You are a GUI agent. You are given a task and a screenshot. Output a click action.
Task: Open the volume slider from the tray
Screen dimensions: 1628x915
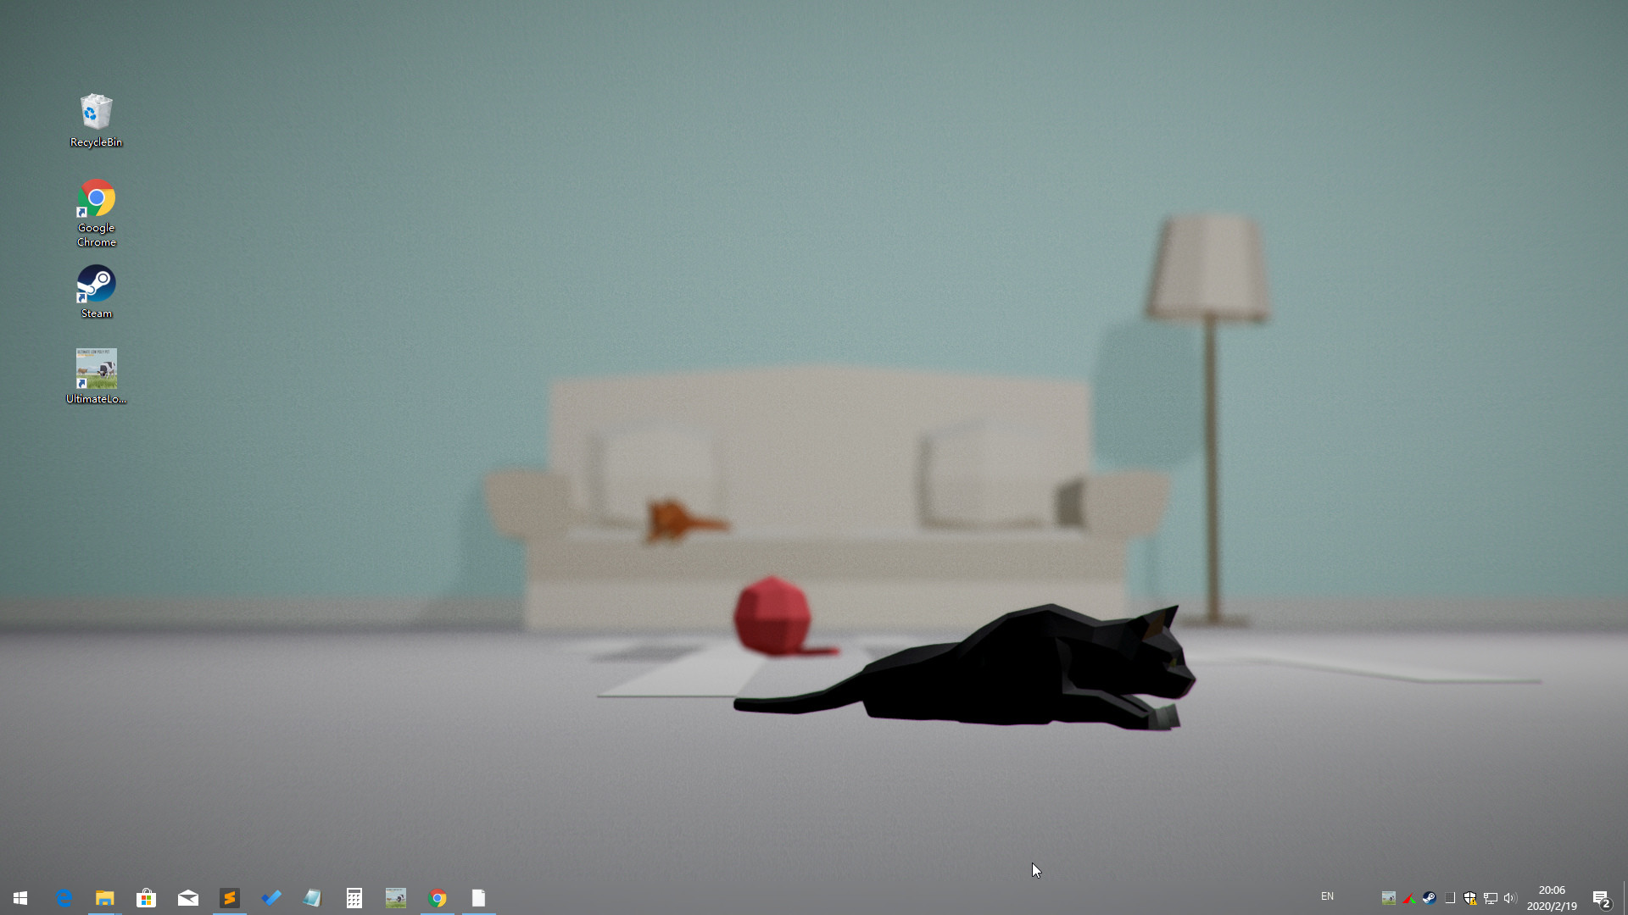(x=1510, y=898)
